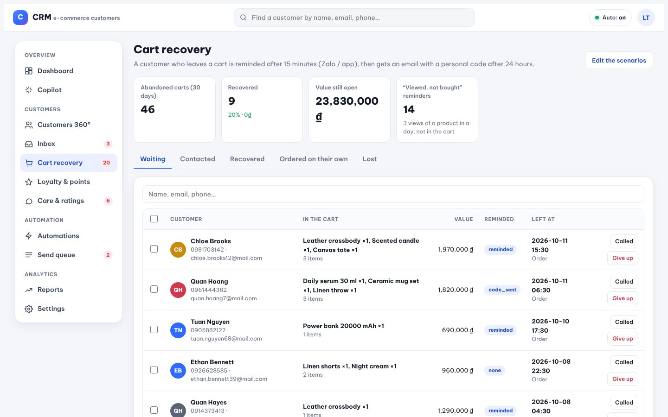Click the Settings gear icon
Image resolution: width=668 pixels, height=417 pixels.
29,309
